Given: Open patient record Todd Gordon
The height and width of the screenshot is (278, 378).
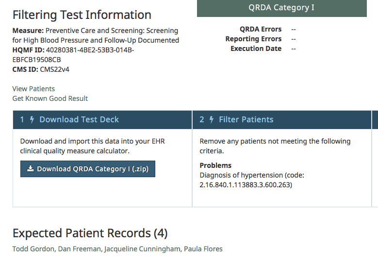Looking at the screenshot, I should pos(33,249).
